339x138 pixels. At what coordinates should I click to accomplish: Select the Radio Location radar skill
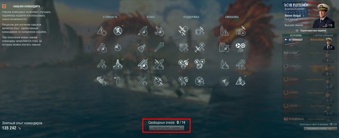(224, 81)
